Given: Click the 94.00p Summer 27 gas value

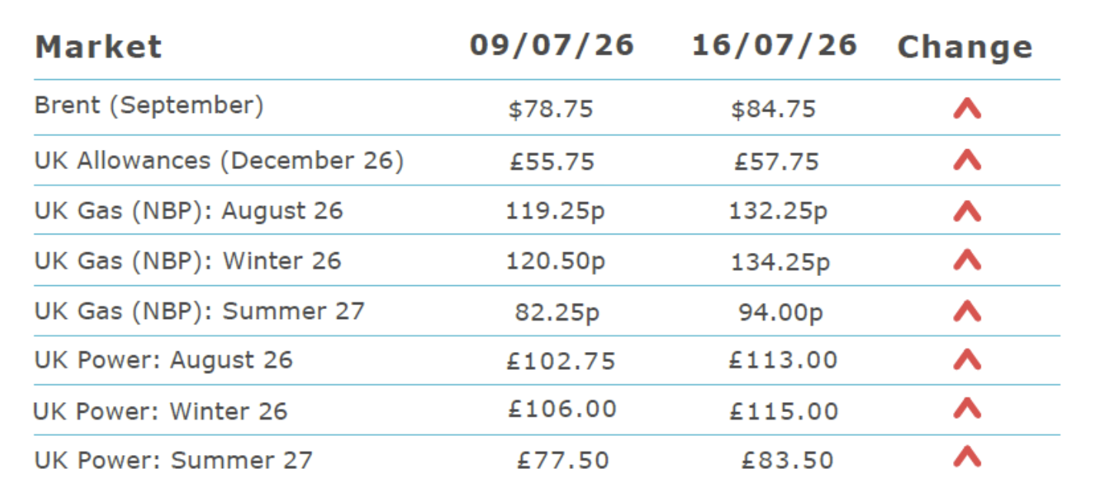Looking at the screenshot, I should pyautogui.click(x=780, y=313).
